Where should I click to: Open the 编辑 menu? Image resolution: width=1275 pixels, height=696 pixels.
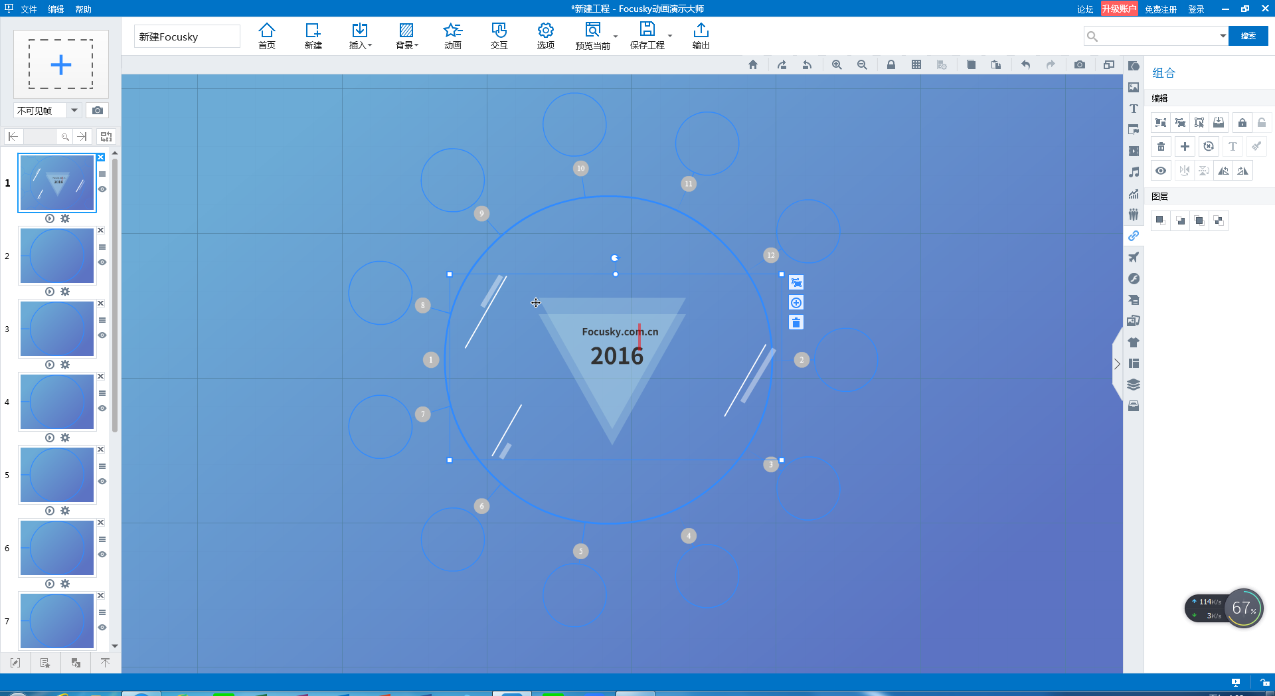click(56, 9)
